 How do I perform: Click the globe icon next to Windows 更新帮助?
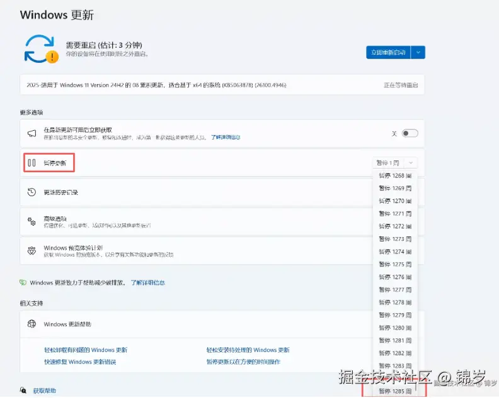coord(32,324)
